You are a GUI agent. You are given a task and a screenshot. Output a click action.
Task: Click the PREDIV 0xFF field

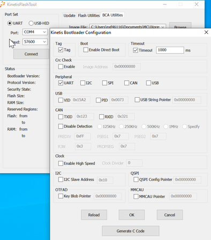click(x=82, y=136)
